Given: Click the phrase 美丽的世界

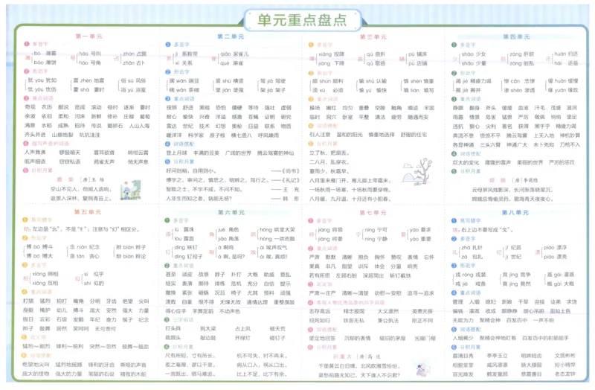Looking at the screenshot, I should tap(530, 162).
